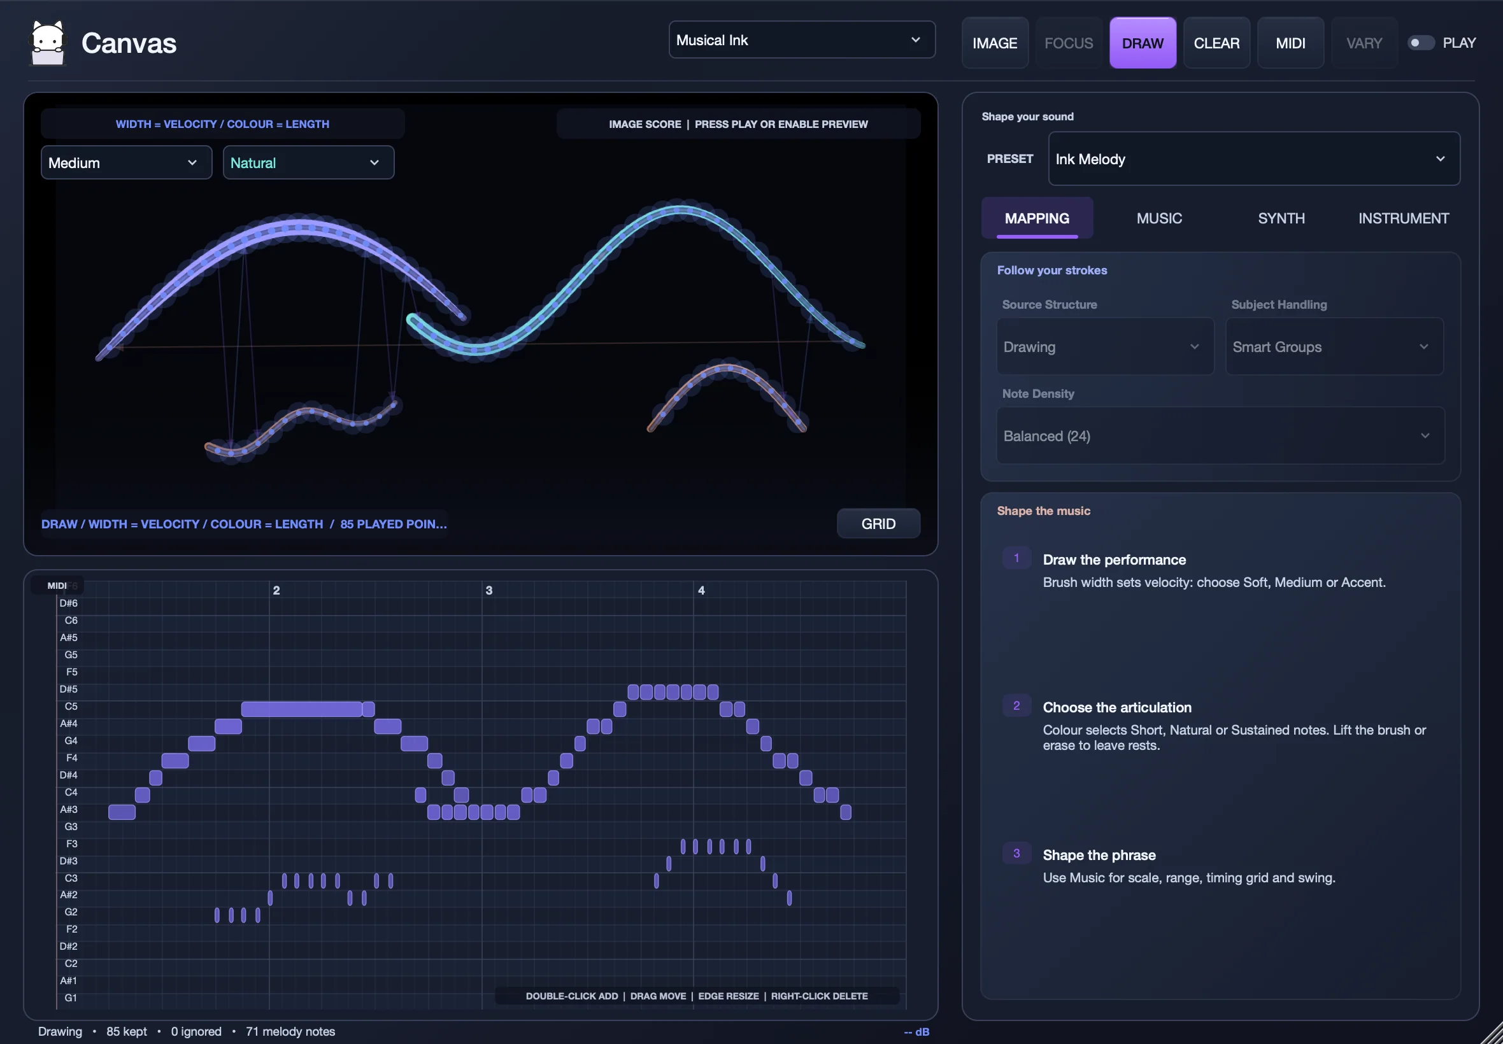
Task: Click the C5 pitch row label
Action: [71, 707]
